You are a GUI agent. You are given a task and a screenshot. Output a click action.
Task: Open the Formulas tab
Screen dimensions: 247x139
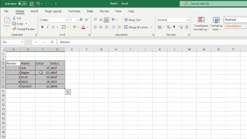(x=74, y=11)
